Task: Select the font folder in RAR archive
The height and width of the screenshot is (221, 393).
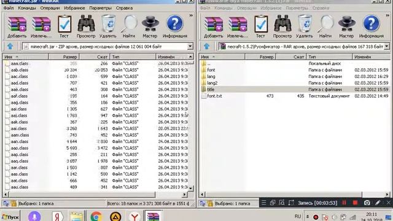Action: pyautogui.click(x=211, y=70)
